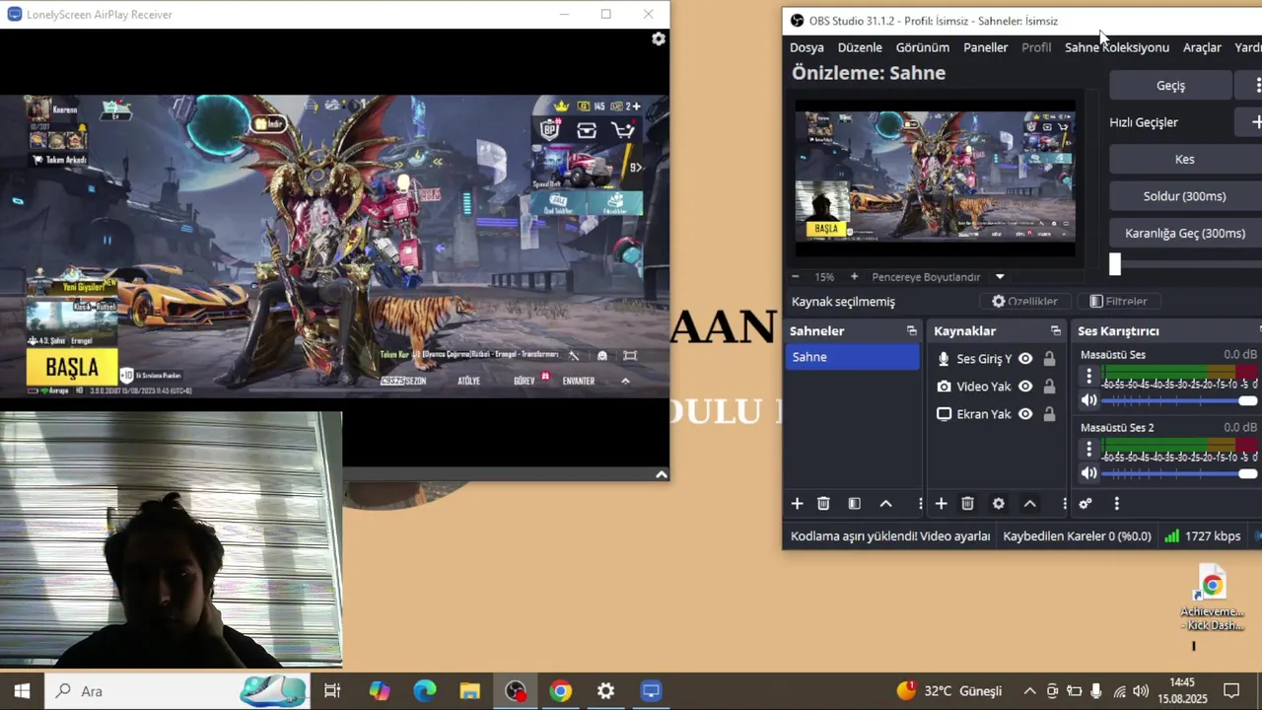Adjust Masaüstü Ses 2 volume slider
The image size is (1262, 710).
pyautogui.click(x=1179, y=473)
